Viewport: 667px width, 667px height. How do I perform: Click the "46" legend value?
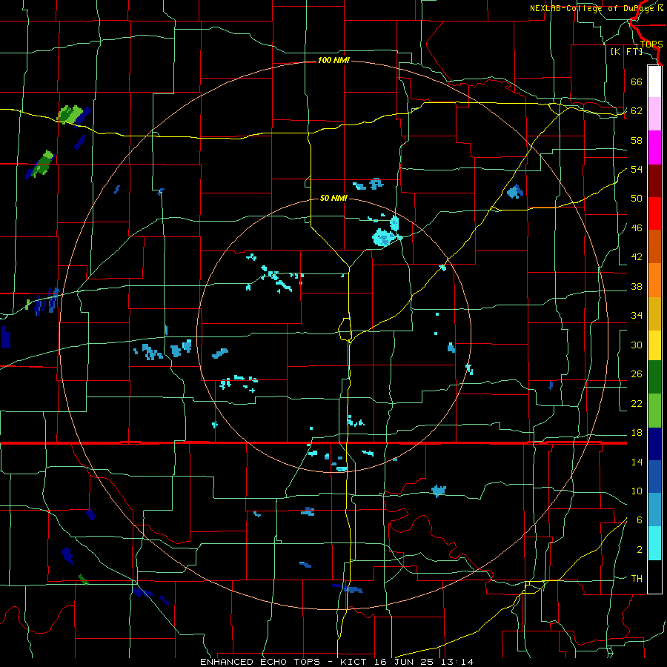coord(637,228)
